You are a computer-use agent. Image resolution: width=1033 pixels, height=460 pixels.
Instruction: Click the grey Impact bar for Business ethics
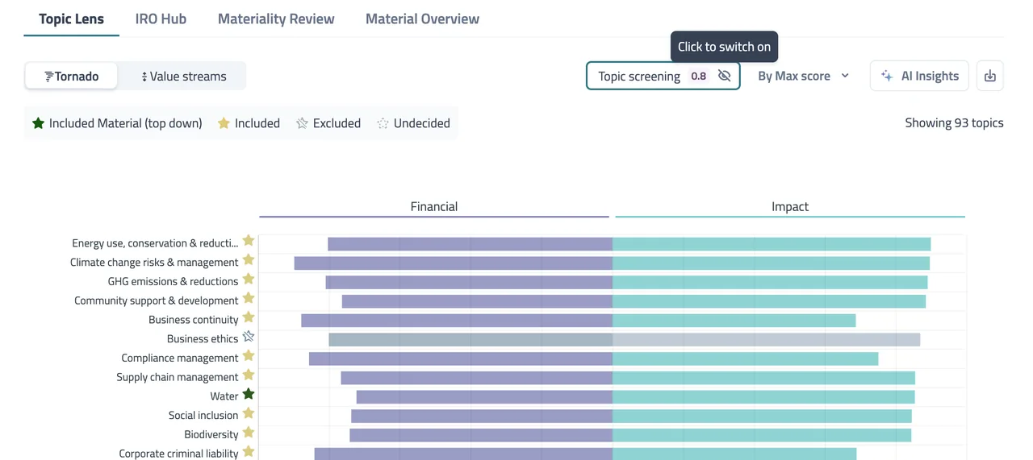pos(766,340)
